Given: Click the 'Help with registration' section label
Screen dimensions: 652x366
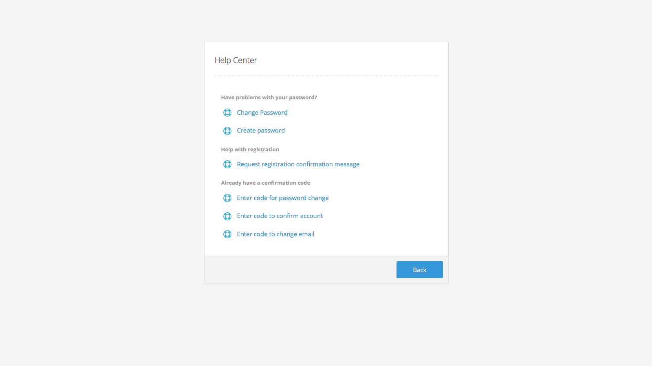Looking at the screenshot, I should (250, 150).
